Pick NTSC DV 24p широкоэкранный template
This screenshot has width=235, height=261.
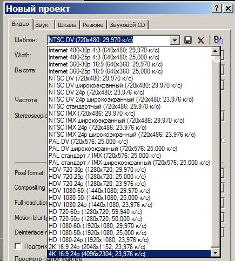coord(129,99)
